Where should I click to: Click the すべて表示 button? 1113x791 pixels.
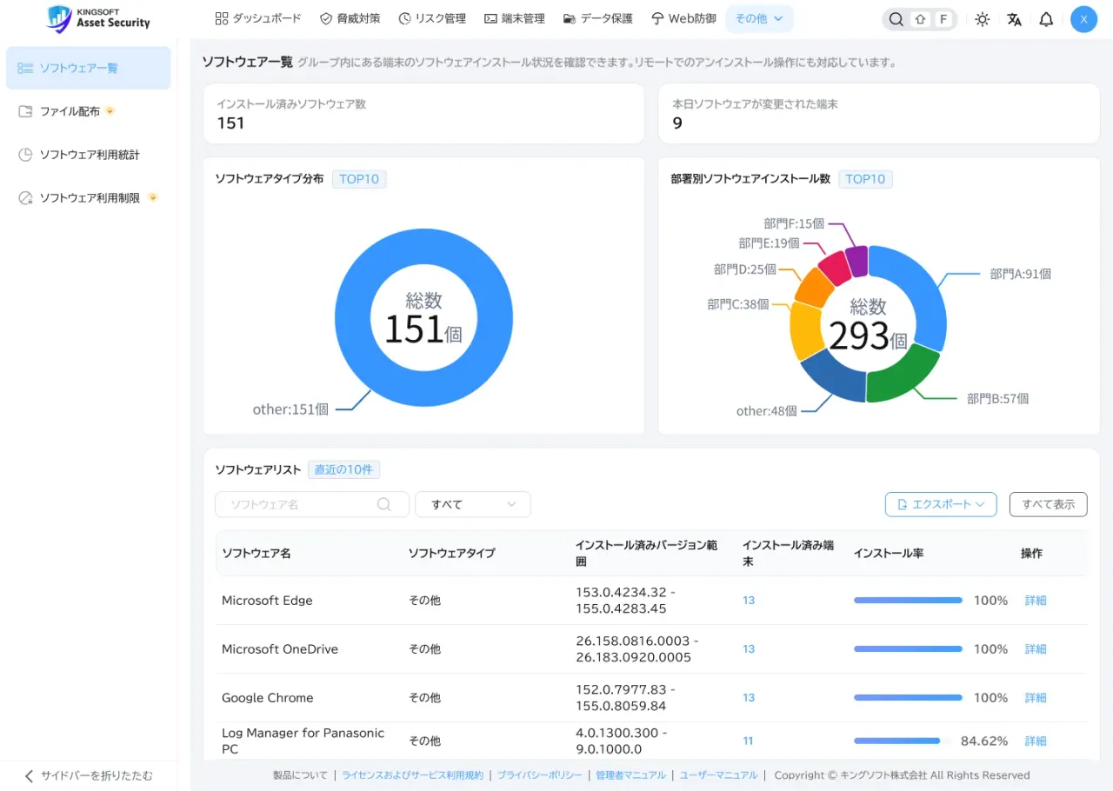pyautogui.click(x=1048, y=504)
